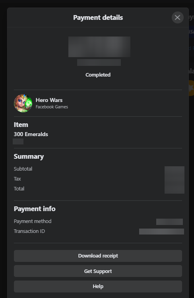194x298 pixels.
Task: Click the Payment details header title
Action: click(98, 17)
